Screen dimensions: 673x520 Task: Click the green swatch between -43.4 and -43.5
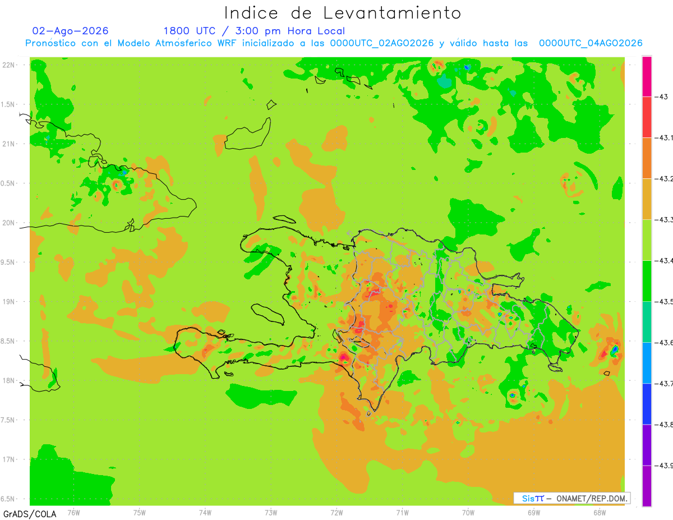pos(647,281)
